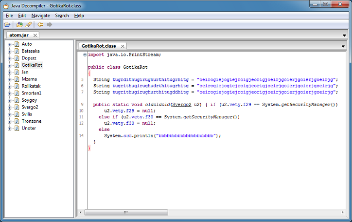Click the class icon beside Unoter
This screenshot has width=352, height=222.
click(x=17, y=128)
